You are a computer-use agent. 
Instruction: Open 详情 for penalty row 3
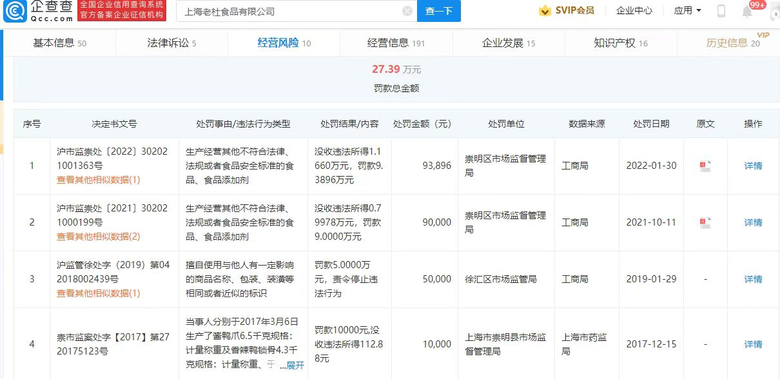[753, 279]
